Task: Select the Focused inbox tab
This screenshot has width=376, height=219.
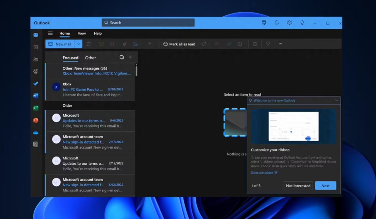Action: point(70,58)
